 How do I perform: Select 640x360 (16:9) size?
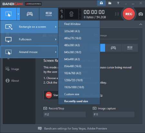coord(79,52)
